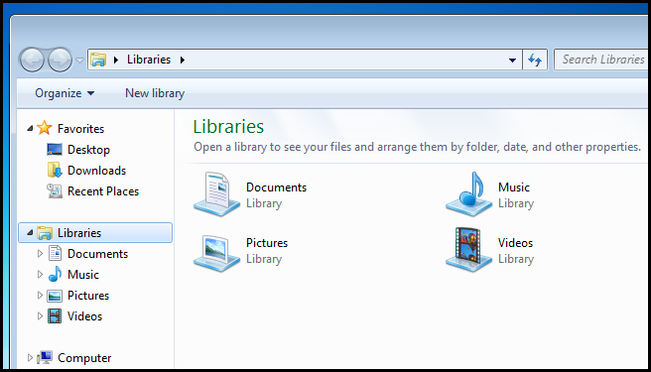The image size is (651, 372).
Task: Expand the arrow after Libraries in address bar
Action: 183,61
